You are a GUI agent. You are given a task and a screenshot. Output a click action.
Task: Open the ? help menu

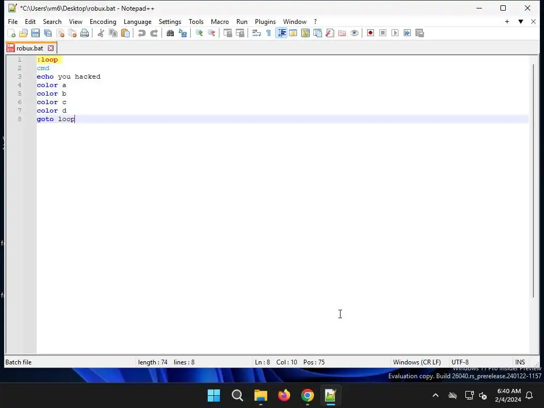click(x=316, y=21)
